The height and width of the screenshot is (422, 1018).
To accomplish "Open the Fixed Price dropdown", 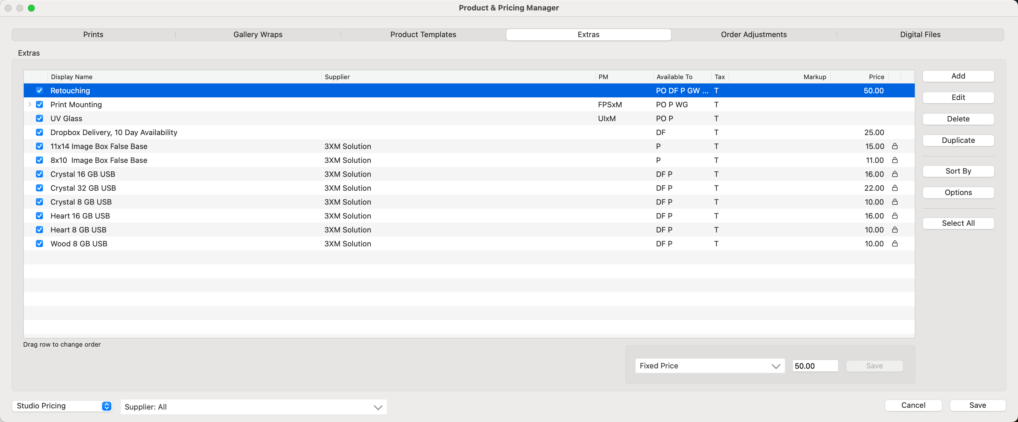I will pos(709,365).
